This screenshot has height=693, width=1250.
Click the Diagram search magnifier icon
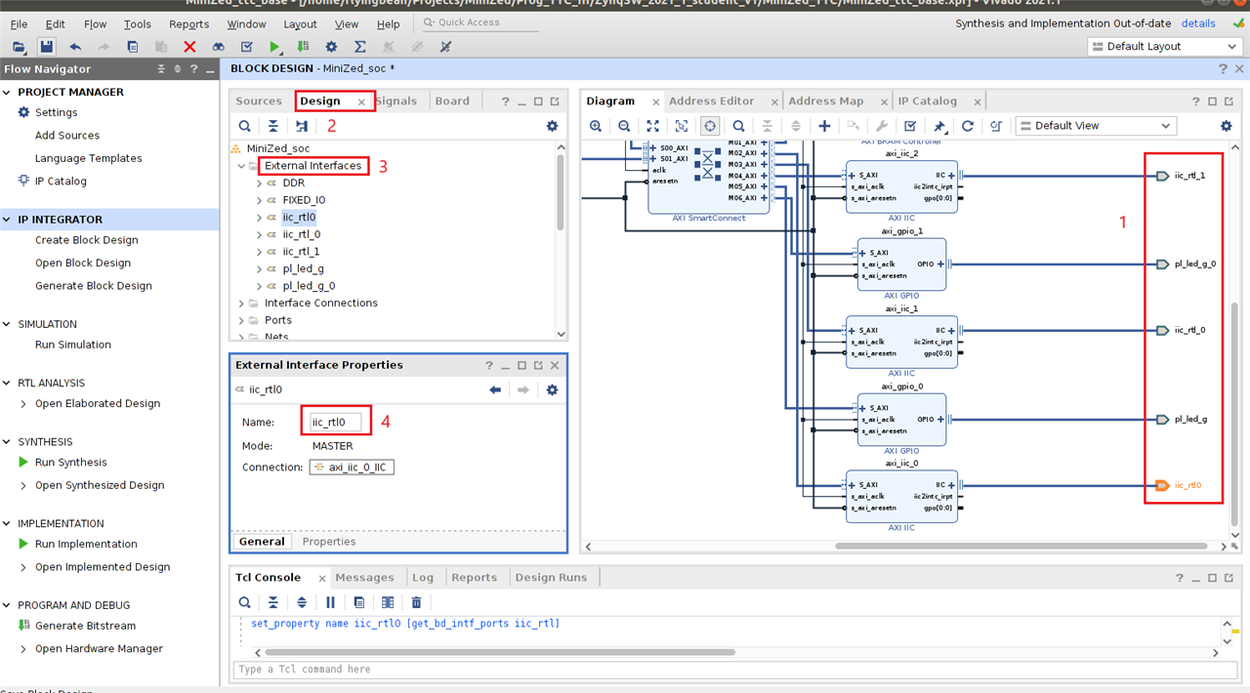(739, 126)
